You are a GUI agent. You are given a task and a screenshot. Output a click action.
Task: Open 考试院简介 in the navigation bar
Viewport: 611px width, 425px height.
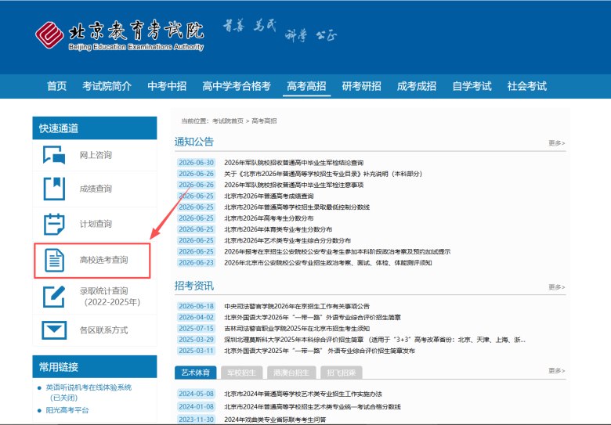tap(107, 86)
